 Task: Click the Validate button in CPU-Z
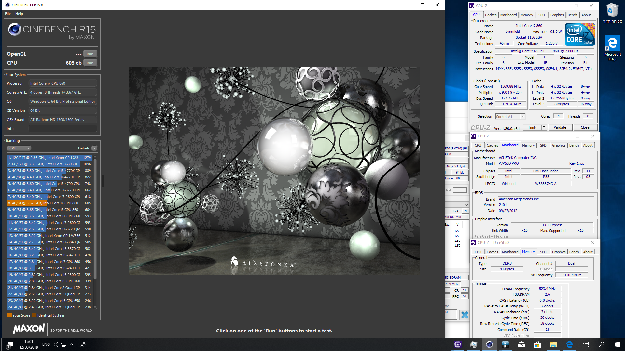[x=560, y=127]
